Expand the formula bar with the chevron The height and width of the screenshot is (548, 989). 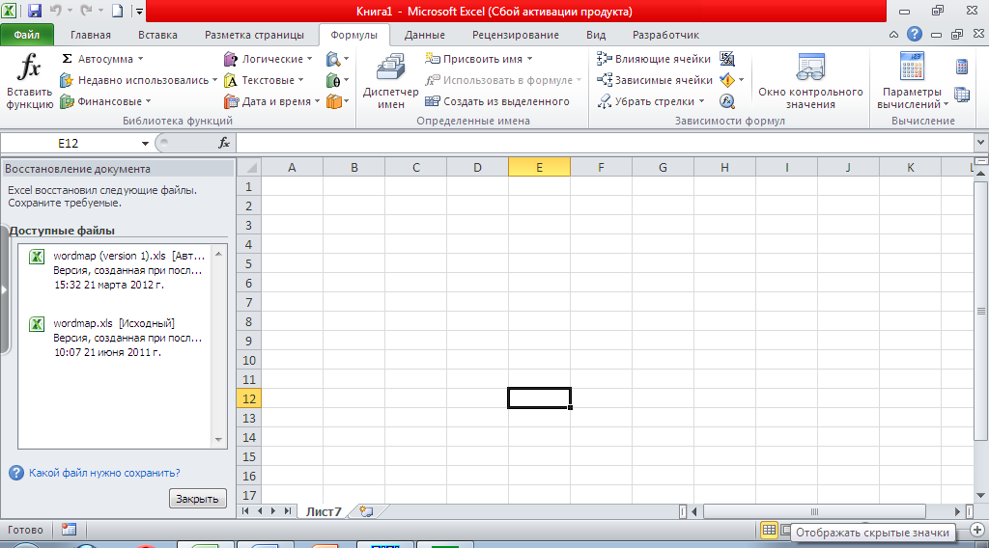point(981,143)
